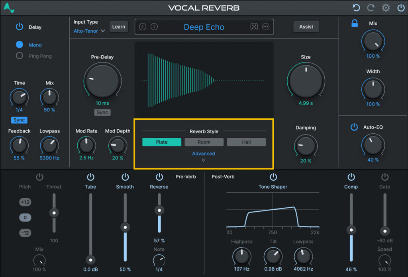Toggle the Smooth power button
Image resolution: width=408 pixels, height=277 pixels.
[x=125, y=177]
